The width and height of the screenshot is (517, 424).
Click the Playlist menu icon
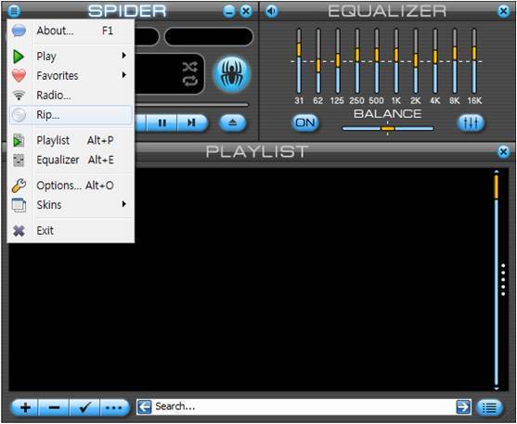coord(19,140)
